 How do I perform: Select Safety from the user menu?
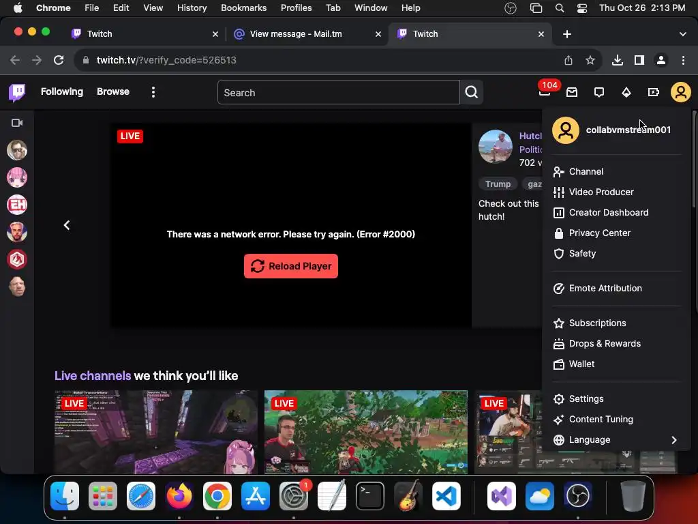pyautogui.click(x=616, y=254)
